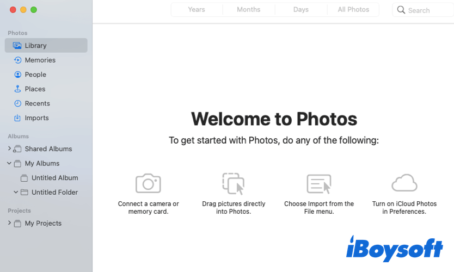This screenshot has width=454, height=272.
Task: Switch to the Months view tab
Action: point(248,10)
